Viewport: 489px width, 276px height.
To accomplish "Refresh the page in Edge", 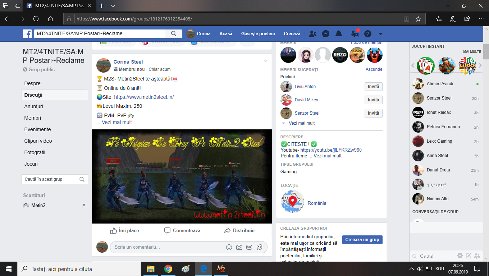I will point(36,19).
